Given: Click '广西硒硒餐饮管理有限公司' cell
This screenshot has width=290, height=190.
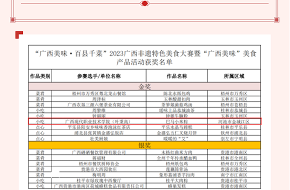Looking at the screenshot, I should point(99,152).
